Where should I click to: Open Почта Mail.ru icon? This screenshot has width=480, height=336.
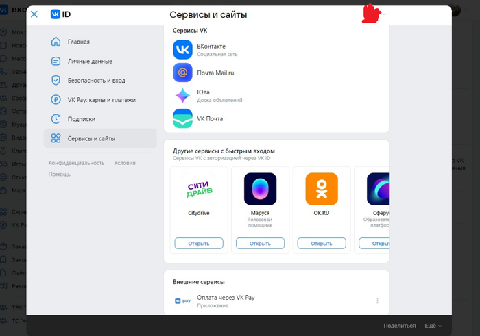(x=182, y=73)
